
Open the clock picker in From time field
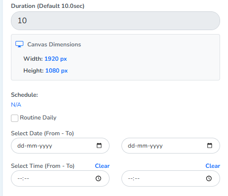99,178
